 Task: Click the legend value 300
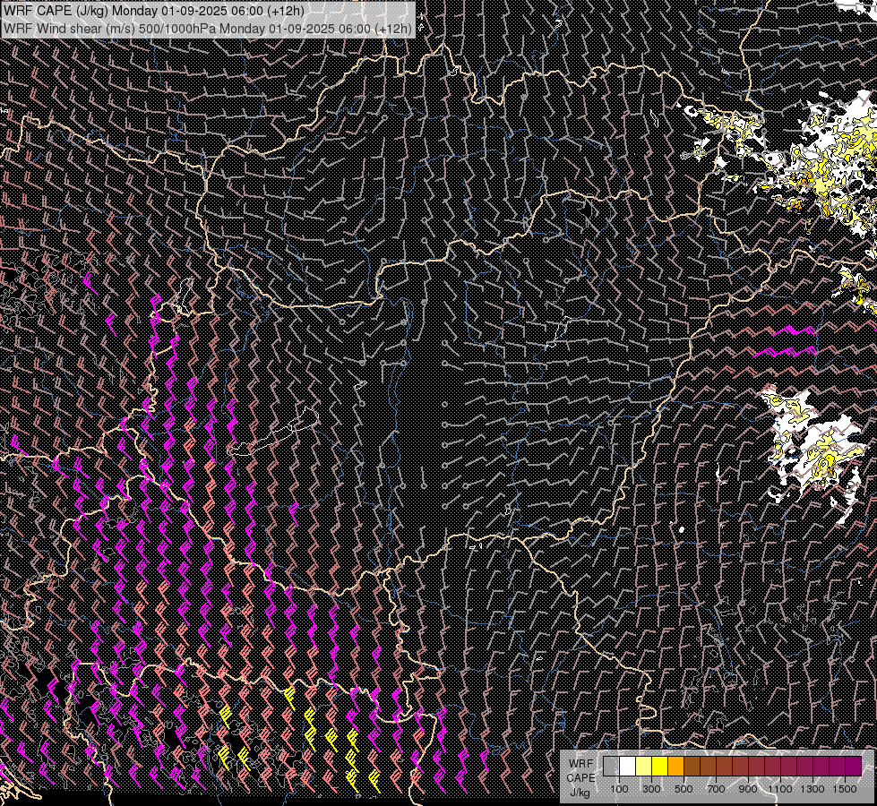[651, 789]
